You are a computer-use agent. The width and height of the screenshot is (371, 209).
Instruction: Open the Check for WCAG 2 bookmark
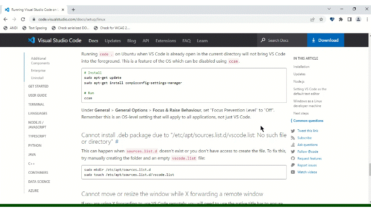tap(112, 28)
